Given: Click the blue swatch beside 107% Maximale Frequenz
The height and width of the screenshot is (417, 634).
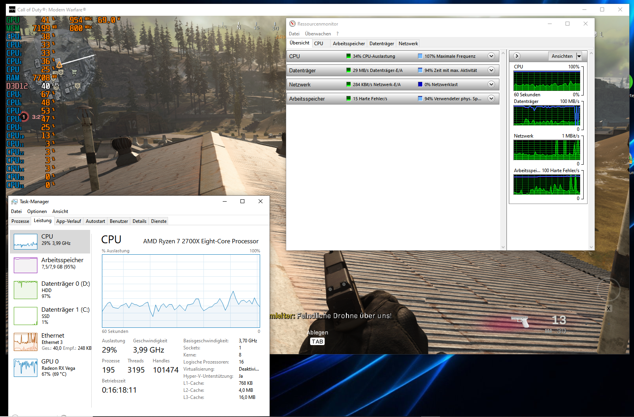Looking at the screenshot, I should pos(420,56).
